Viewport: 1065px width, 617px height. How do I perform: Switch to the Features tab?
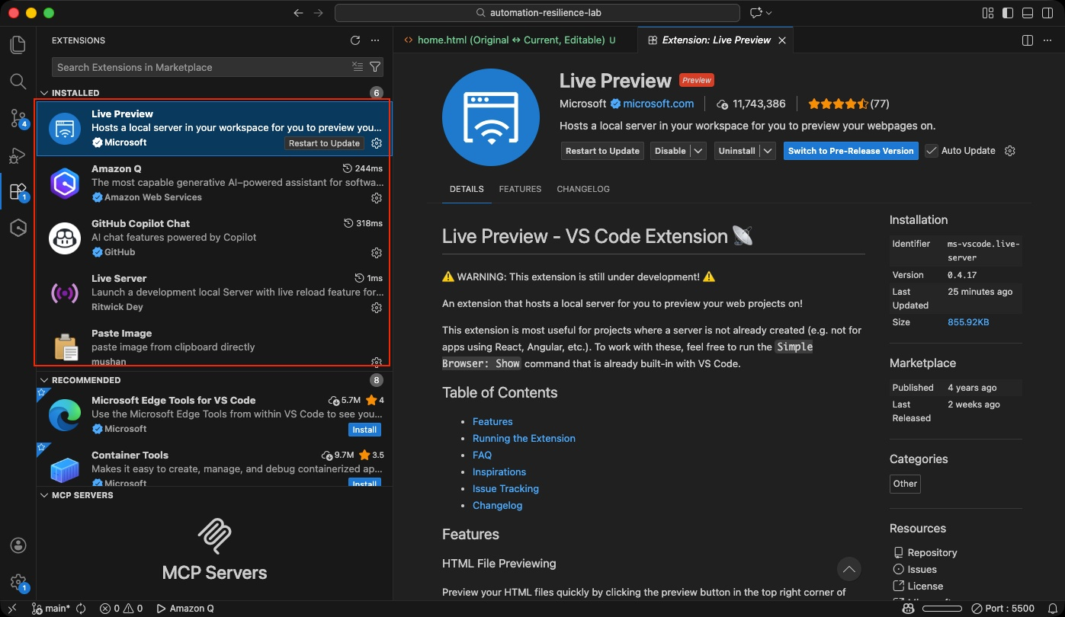tap(520, 189)
